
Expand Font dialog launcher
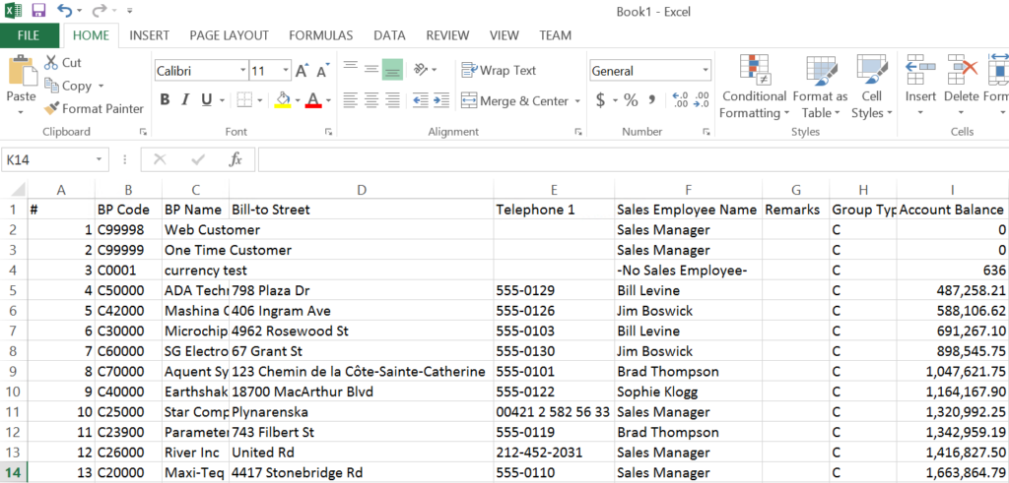[x=328, y=132]
